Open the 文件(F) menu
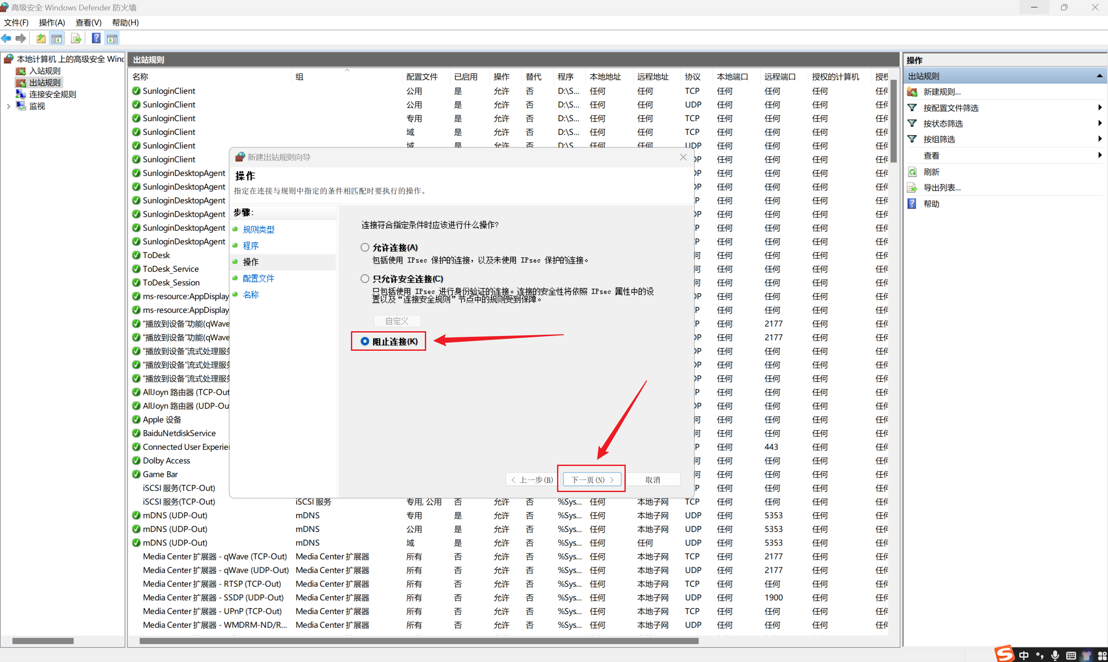This screenshot has height=662, width=1108. tap(16, 22)
